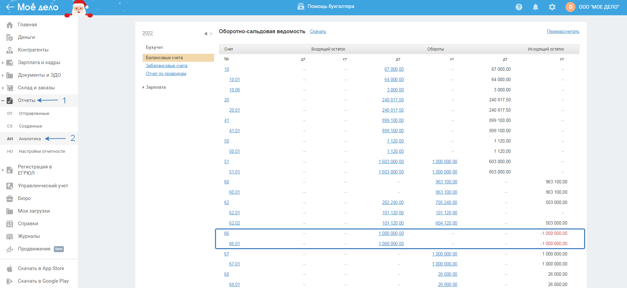Expand Склад и заказы section
The height and width of the screenshot is (288, 627).
point(3,88)
